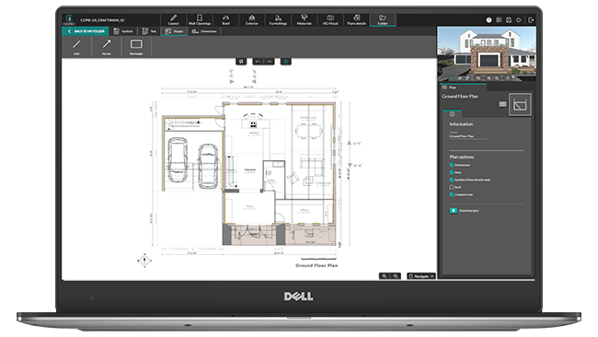Screen dimensions: 598x337
Task: Open the Materials step
Action: click(x=305, y=20)
